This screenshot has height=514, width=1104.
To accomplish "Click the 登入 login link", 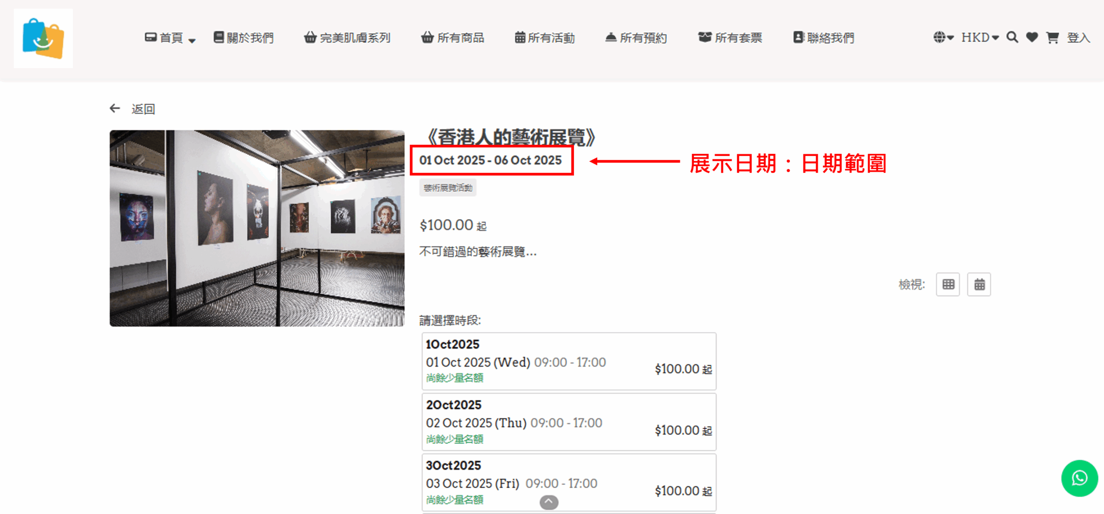I will pos(1078,38).
